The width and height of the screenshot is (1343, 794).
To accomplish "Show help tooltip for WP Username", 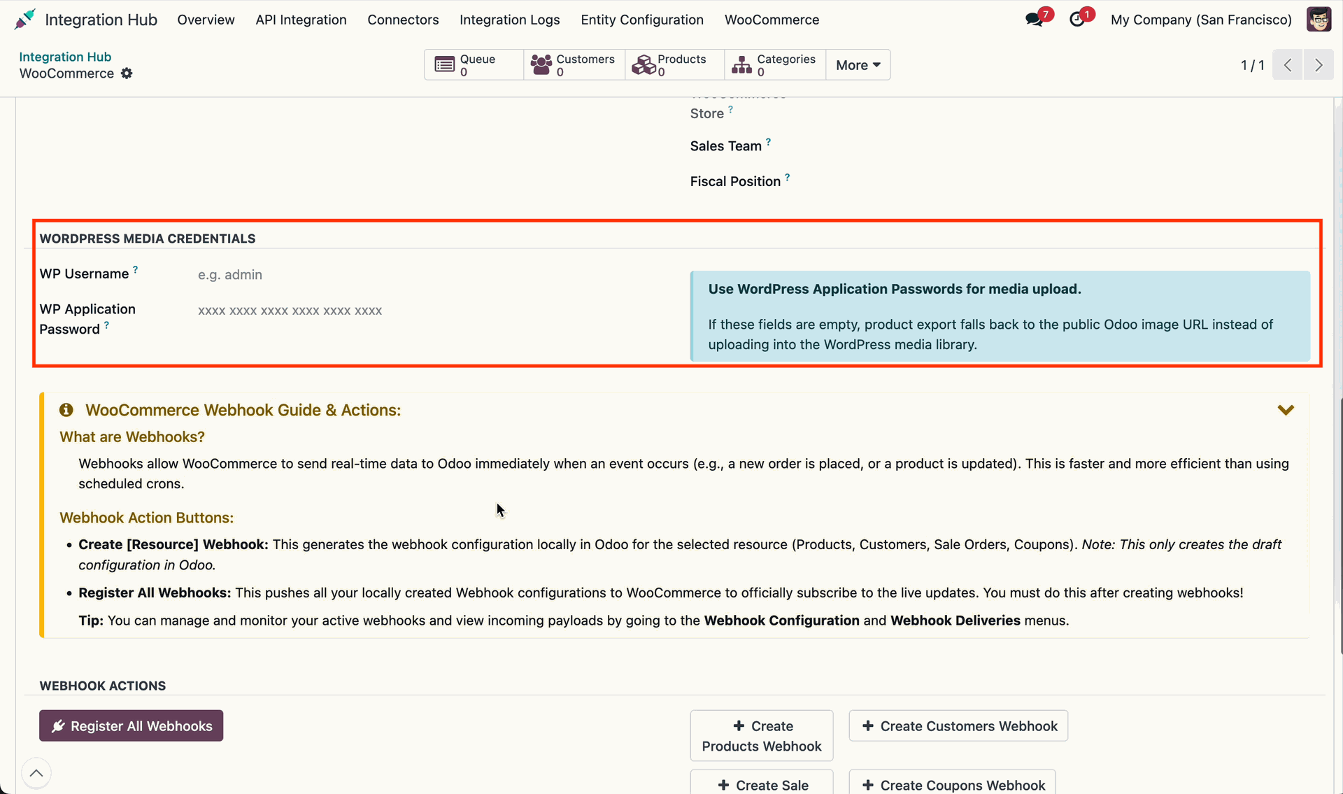I will [x=136, y=269].
